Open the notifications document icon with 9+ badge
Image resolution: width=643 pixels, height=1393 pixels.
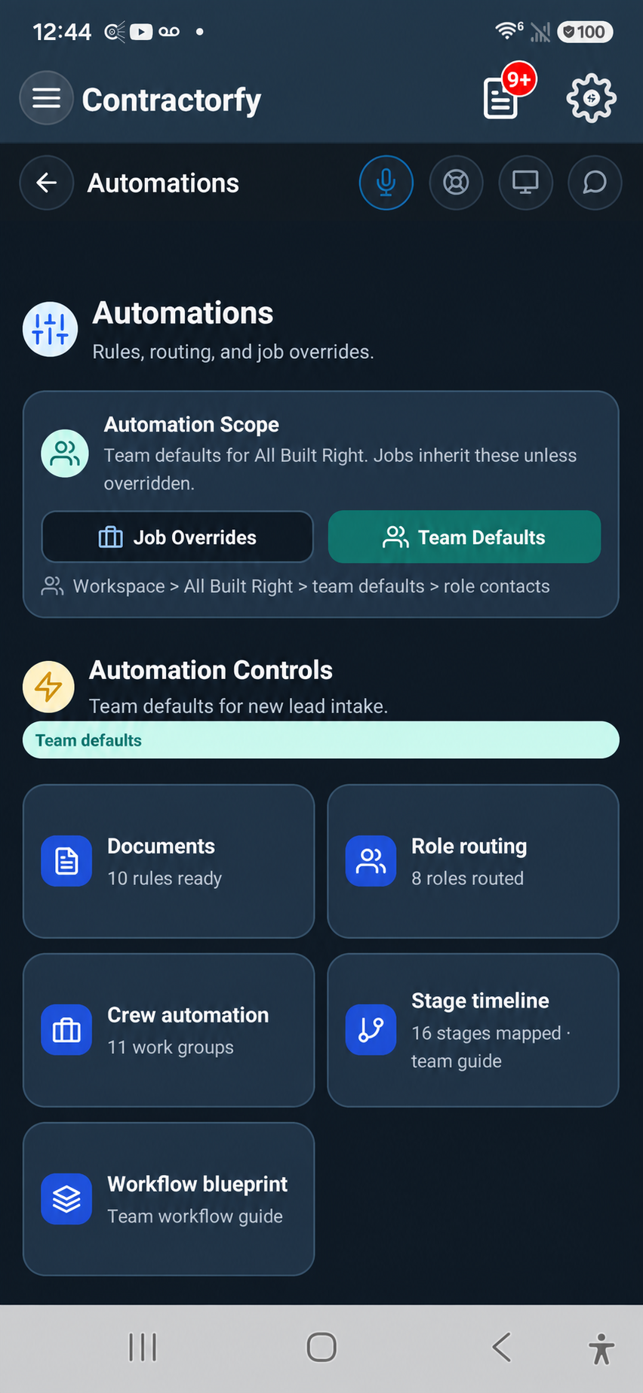click(x=508, y=93)
